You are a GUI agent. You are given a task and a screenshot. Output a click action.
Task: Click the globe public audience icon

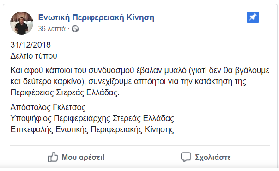(75, 29)
